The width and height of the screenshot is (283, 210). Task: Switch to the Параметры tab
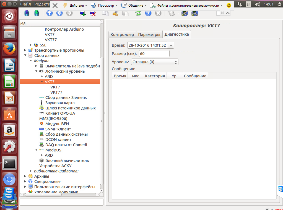coord(149,35)
